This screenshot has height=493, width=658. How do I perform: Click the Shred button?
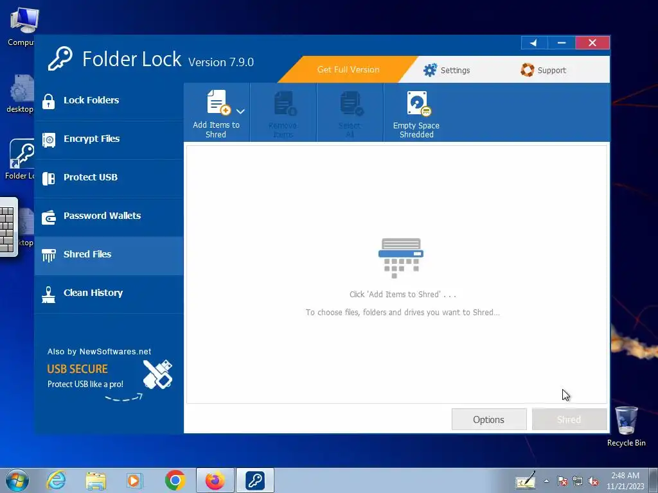click(x=569, y=419)
